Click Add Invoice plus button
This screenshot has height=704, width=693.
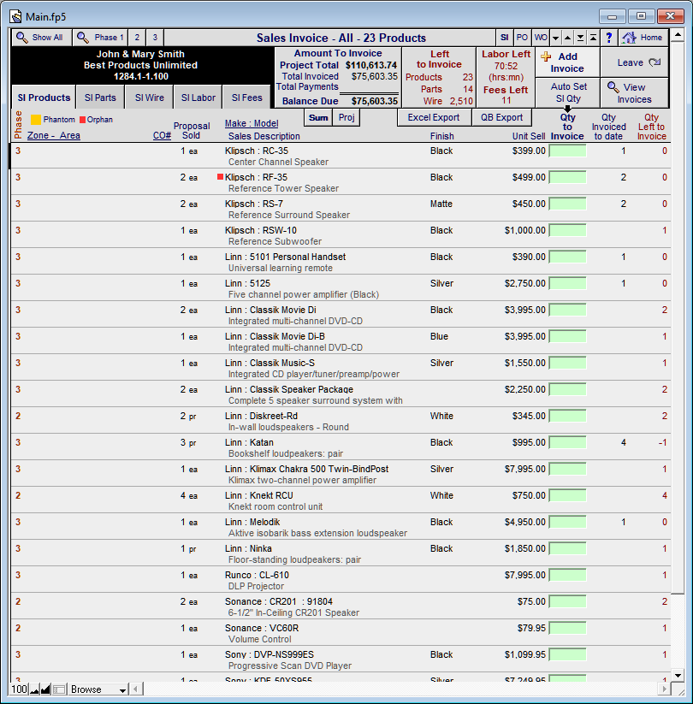(x=567, y=62)
